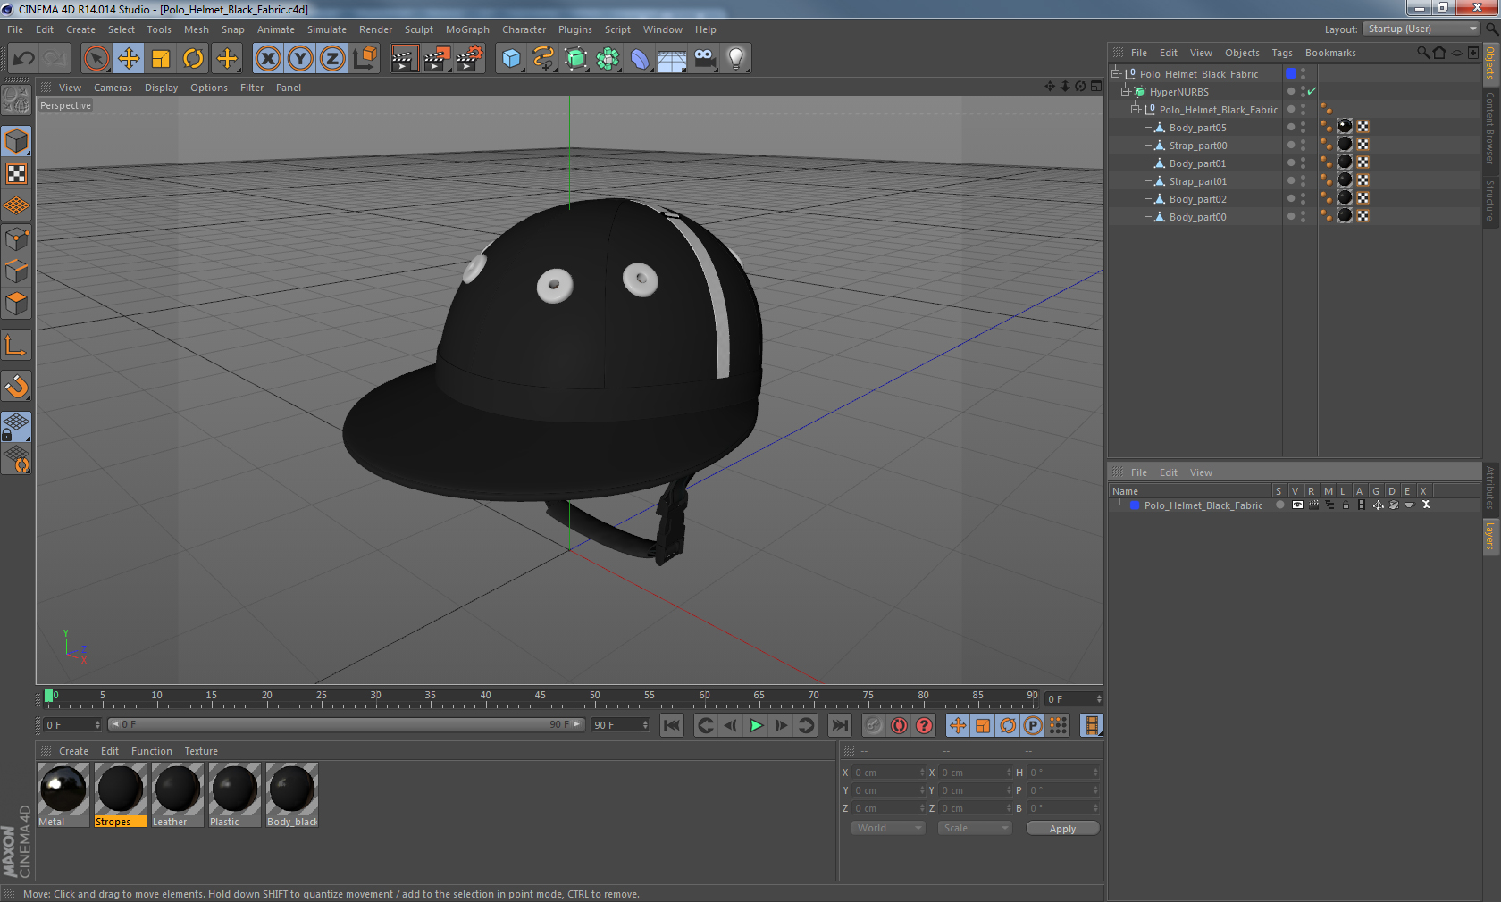Click Body_part02 material tag
Screen dimensions: 1501x902
(x=1345, y=198)
